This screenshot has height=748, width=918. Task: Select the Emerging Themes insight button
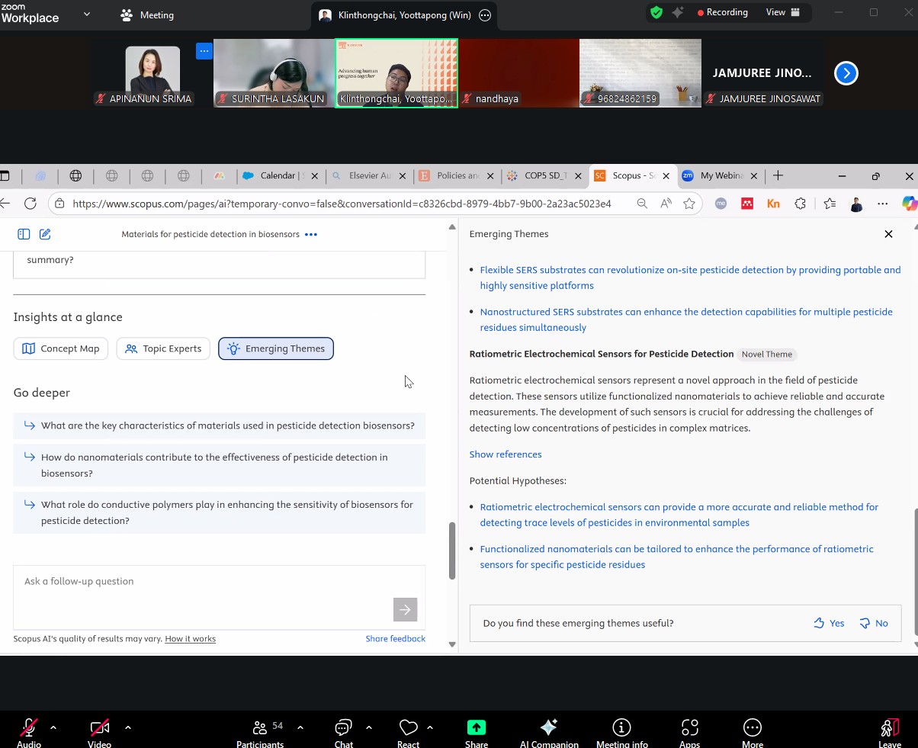click(276, 348)
